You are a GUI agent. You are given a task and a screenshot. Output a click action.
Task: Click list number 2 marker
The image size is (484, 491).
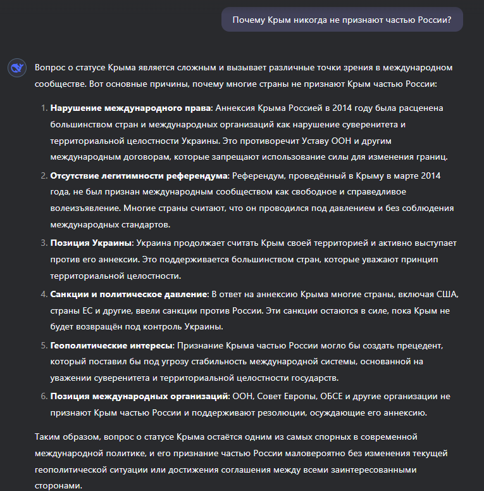point(44,175)
